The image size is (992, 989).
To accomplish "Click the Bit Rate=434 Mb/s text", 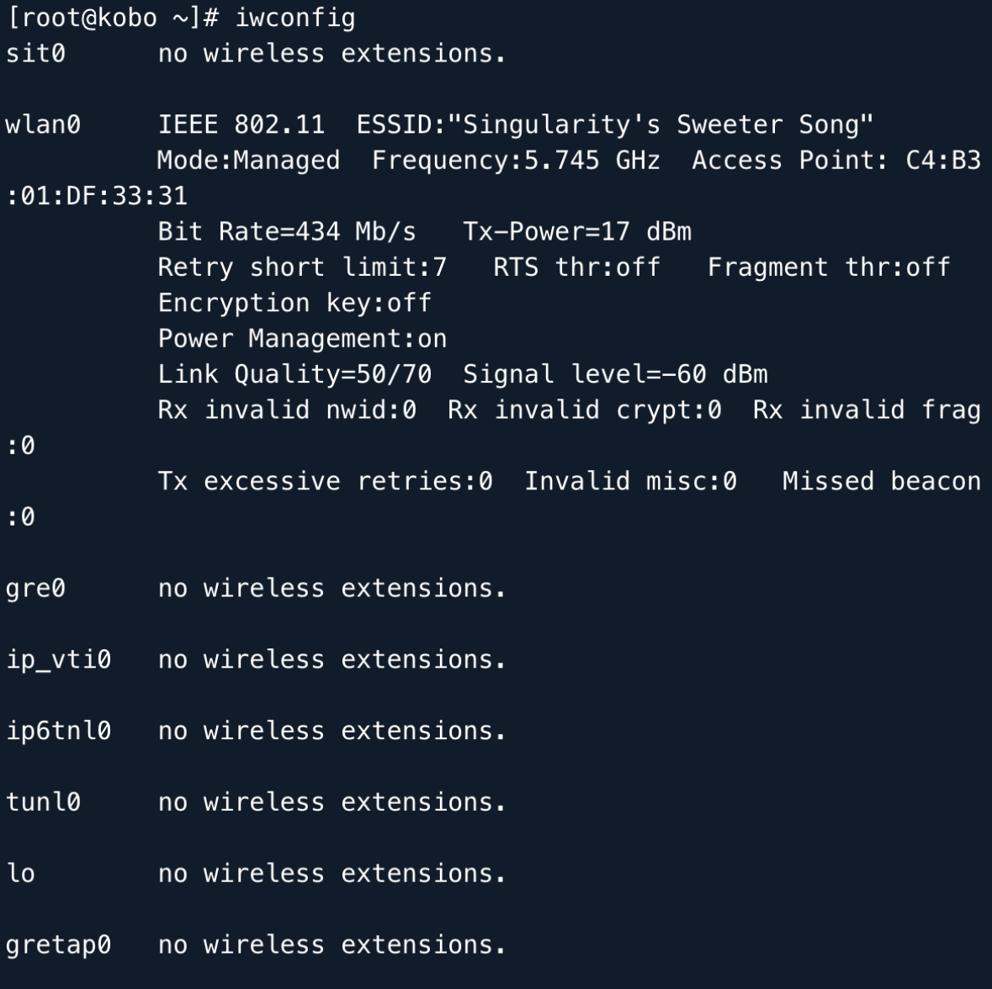I will coord(287,232).
